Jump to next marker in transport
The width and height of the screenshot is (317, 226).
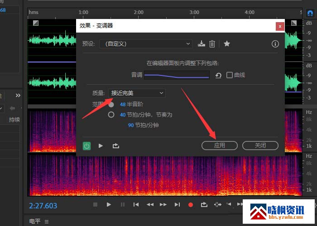(177, 205)
